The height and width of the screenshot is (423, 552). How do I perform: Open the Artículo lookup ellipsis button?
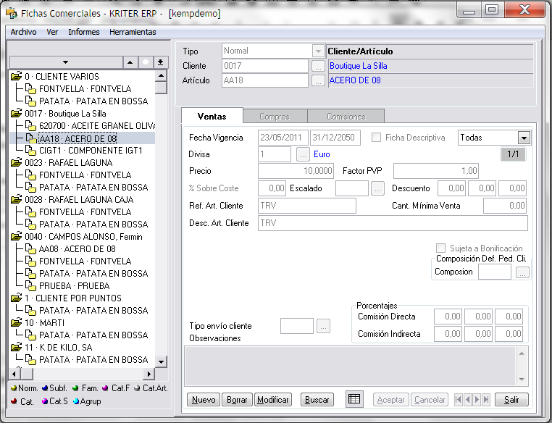(x=318, y=80)
